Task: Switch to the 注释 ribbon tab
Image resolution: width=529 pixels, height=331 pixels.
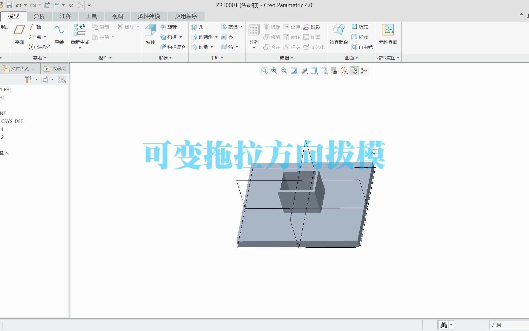Action: point(65,16)
